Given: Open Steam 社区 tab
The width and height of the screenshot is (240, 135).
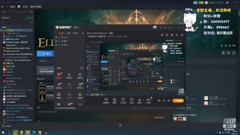Looking at the screenshot, I should click(x=25, y=7).
